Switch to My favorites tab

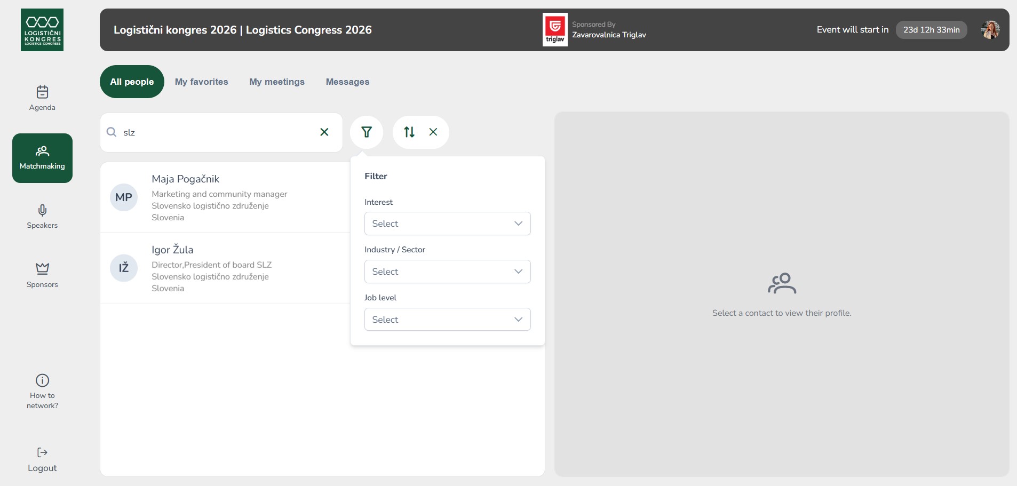201,82
